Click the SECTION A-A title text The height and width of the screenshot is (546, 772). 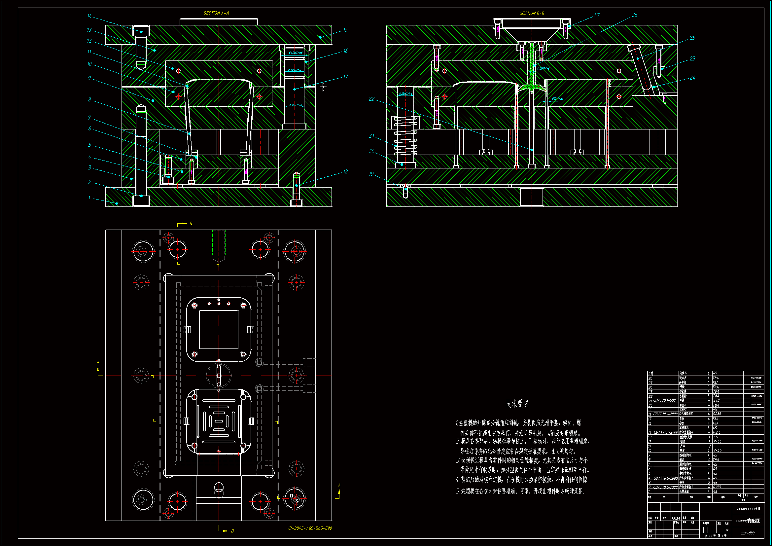click(x=216, y=13)
